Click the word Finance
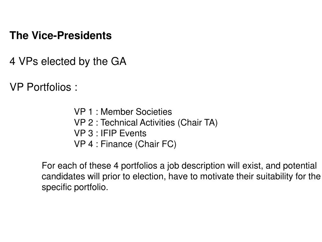The width and height of the screenshot is (322, 242). click(x=116, y=144)
